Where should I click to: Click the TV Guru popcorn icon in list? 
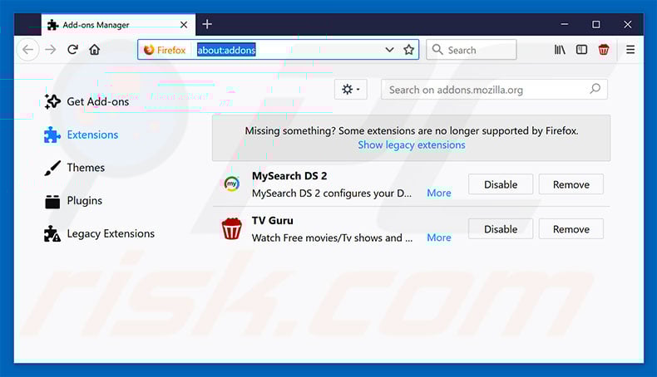pos(231,228)
